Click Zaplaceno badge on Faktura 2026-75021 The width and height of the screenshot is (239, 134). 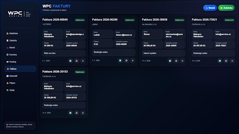230,20
